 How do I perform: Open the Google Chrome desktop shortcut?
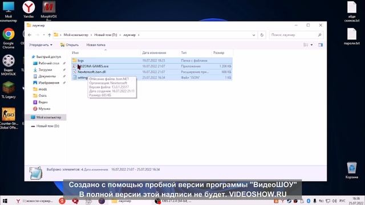tap(9, 38)
